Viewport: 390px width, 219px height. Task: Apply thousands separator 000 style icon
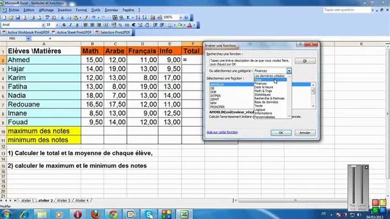127,25
